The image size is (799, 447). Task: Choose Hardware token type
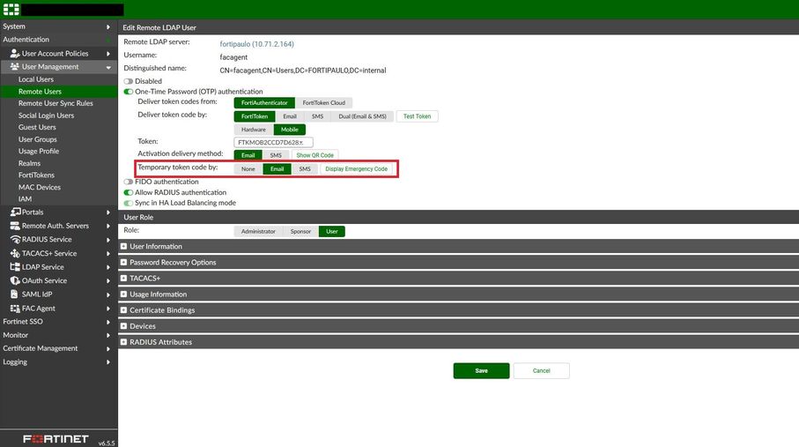pyautogui.click(x=254, y=130)
